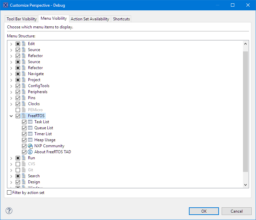Check the PEMicro checkbox
This screenshot has height=220, width=256.
click(x=18, y=110)
